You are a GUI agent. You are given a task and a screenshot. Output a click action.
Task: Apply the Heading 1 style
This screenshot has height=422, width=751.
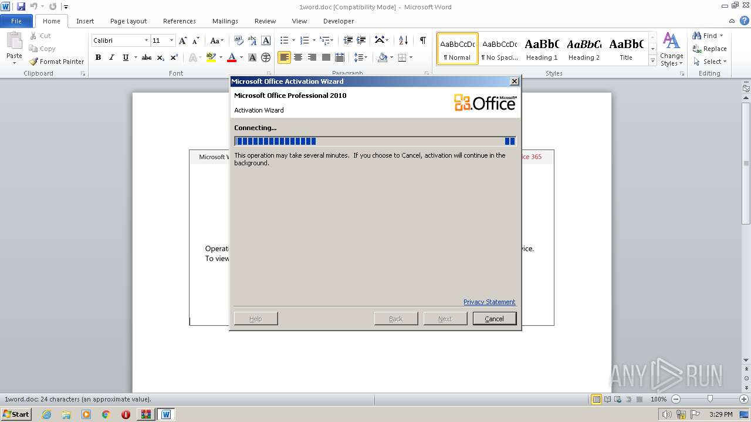click(x=542, y=49)
